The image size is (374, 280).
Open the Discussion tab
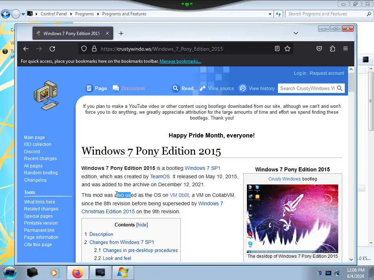pyautogui.click(x=129, y=88)
